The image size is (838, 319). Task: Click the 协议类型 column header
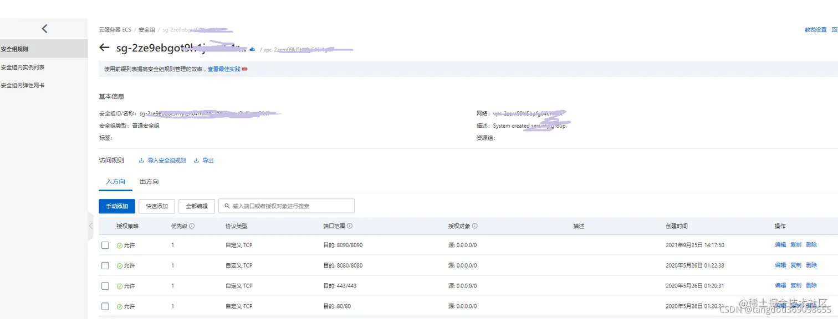pyautogui.click(x=236, y=226)
